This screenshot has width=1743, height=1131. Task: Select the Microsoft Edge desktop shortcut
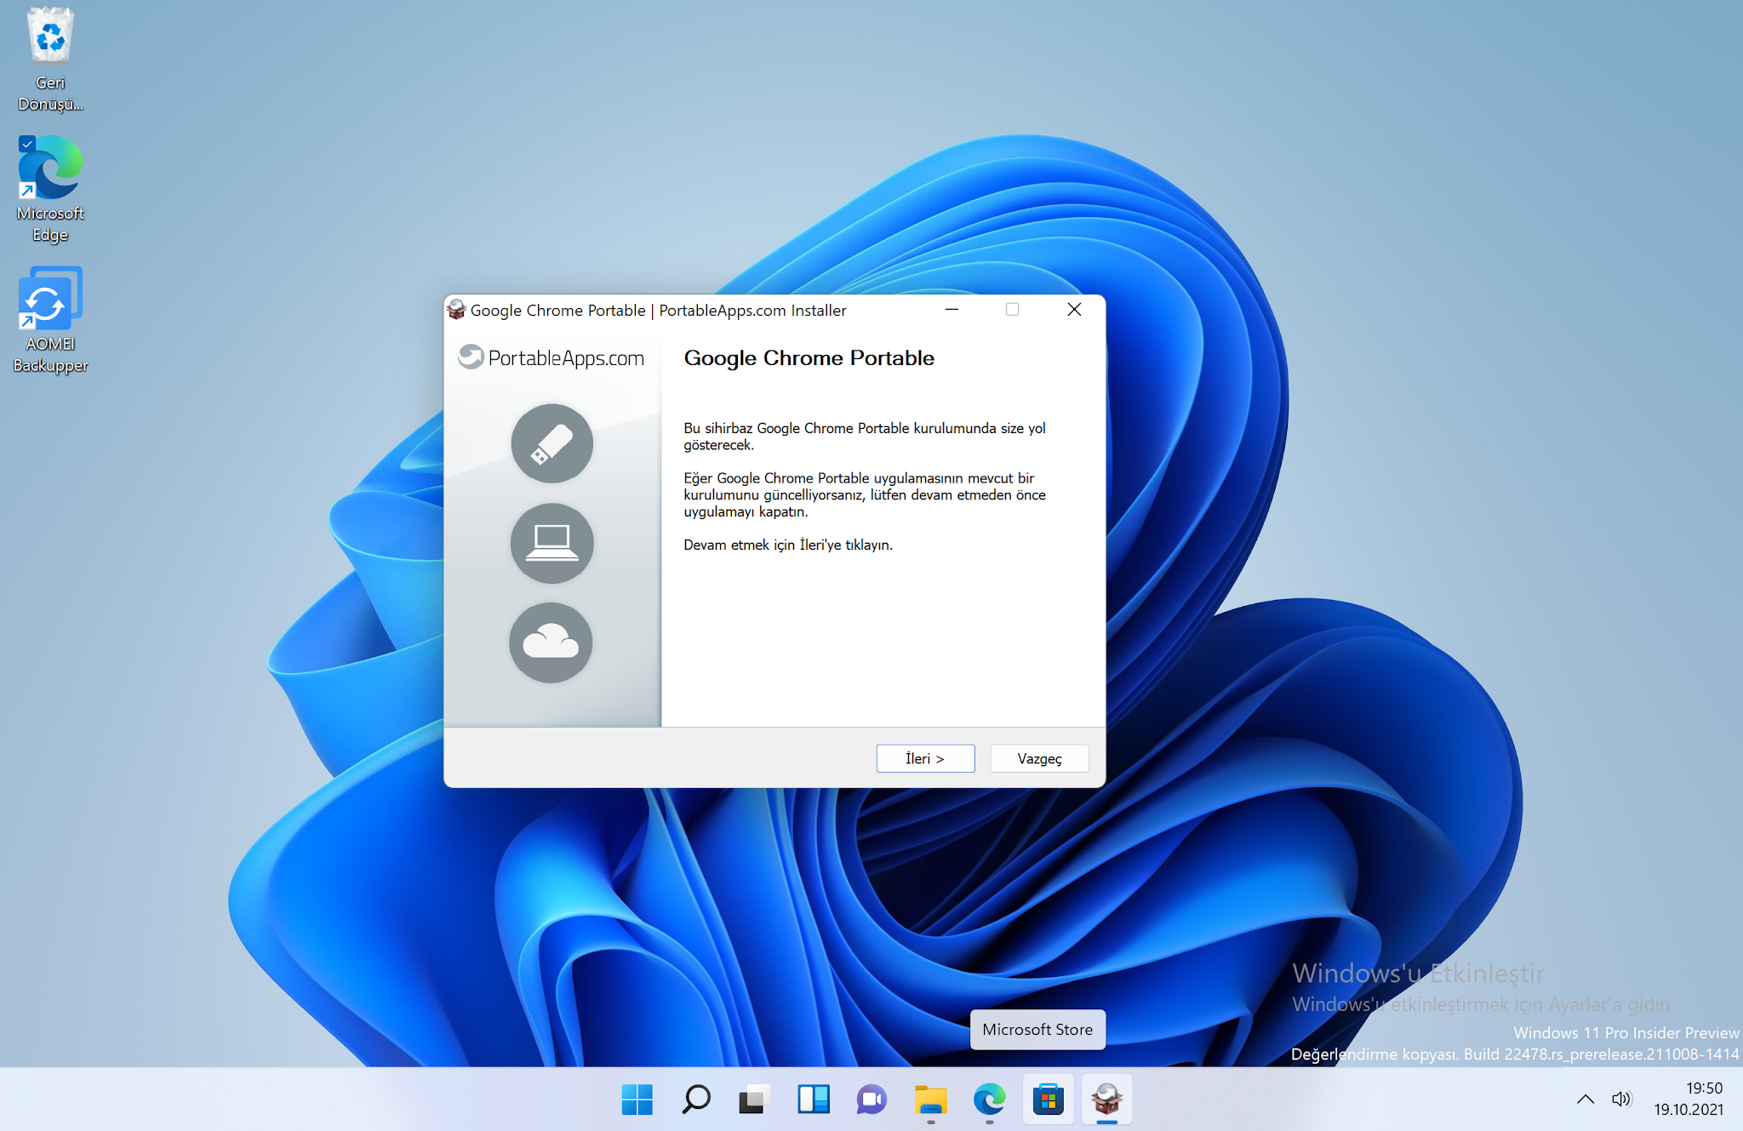click(50, 190)
